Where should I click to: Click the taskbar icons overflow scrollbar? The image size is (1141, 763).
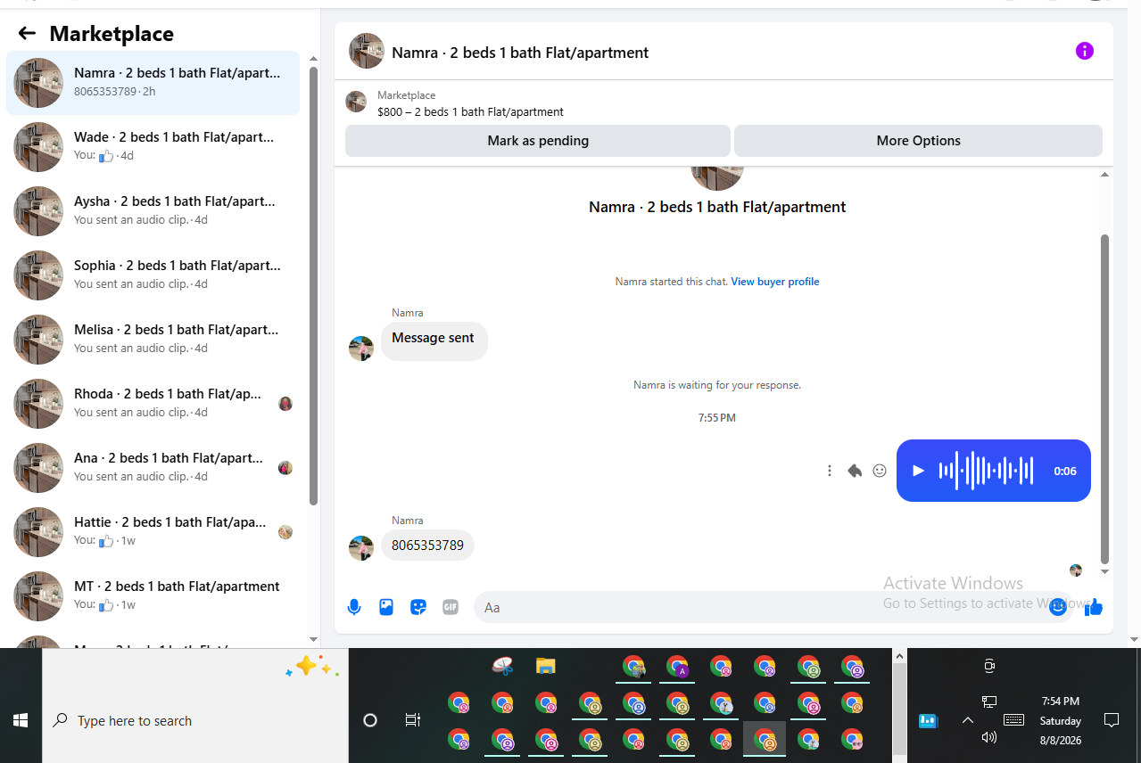pos(899,704)
